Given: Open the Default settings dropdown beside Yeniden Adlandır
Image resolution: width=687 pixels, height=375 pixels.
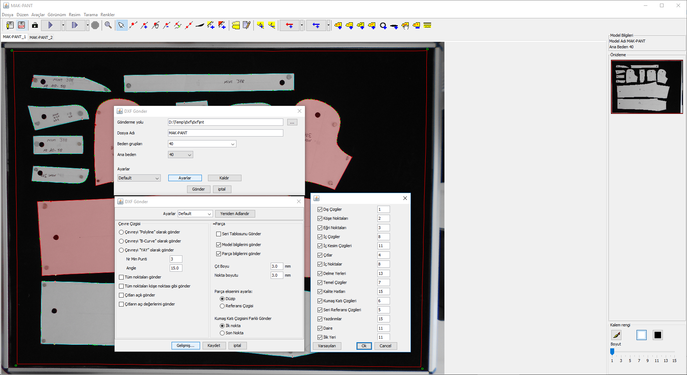Looking at the screenshot, I should tap(195, 214).
